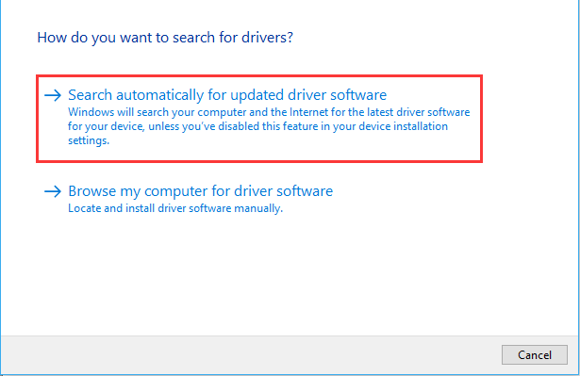Click the words 'updated driver software' in the first option
580x376 pixels.
[308, 95]
